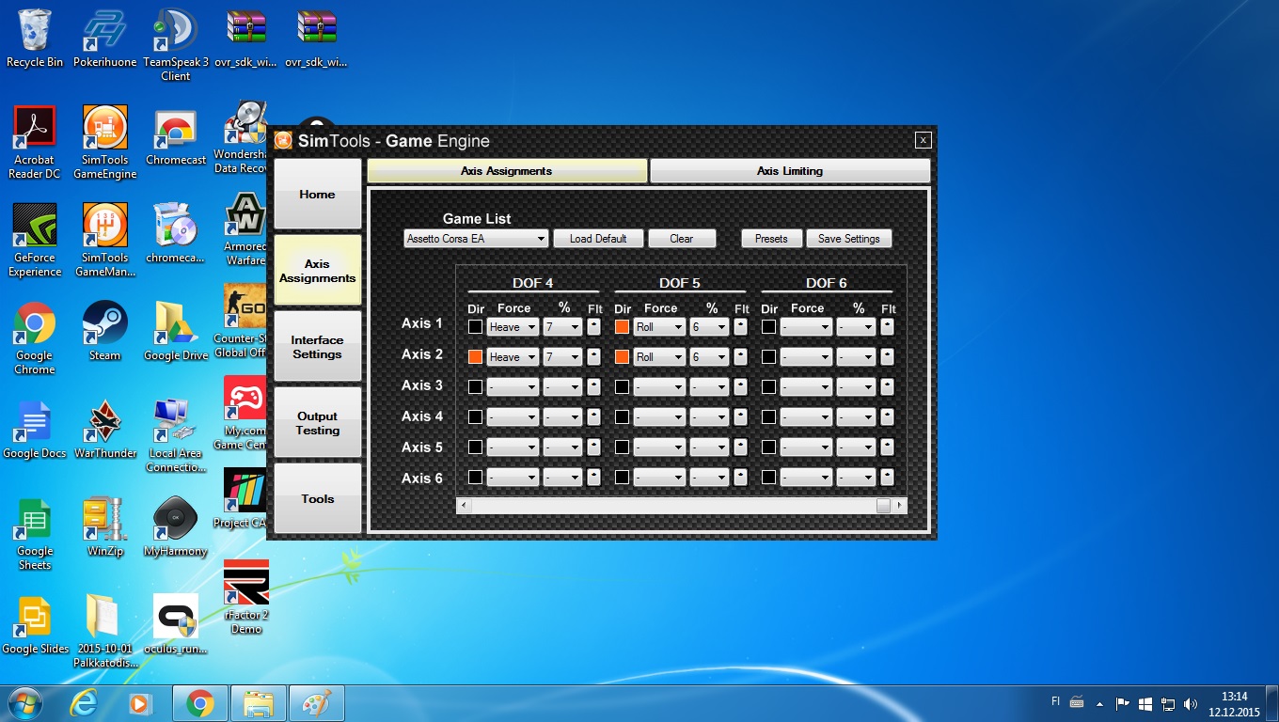Open the Presets button
This screenshot has width=1279, height=722.
tap(771, 239)
